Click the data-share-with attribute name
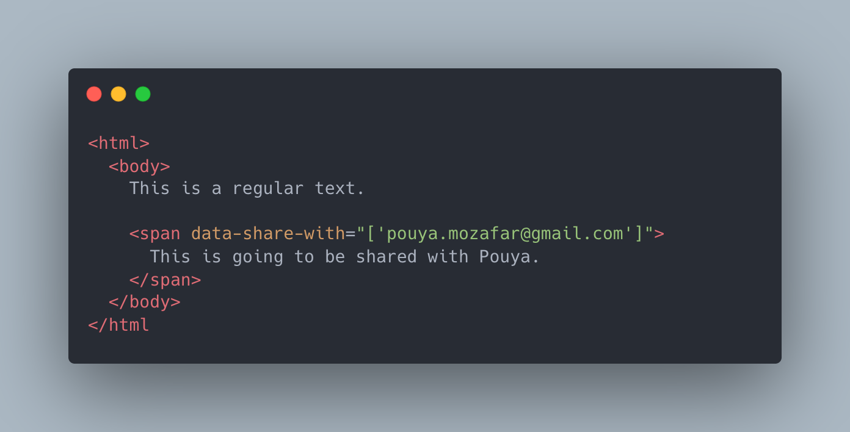 [268, 234]
